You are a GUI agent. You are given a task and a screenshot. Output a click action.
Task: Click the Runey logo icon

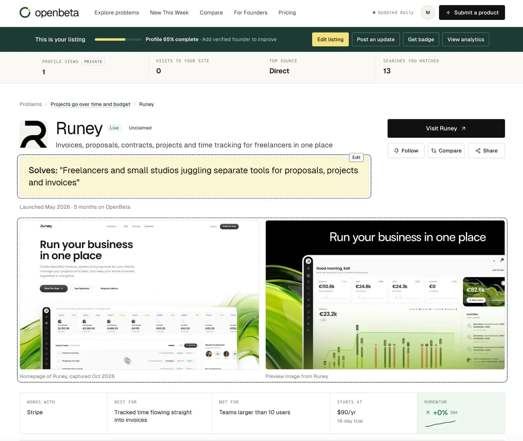click(x=34, y=134)
